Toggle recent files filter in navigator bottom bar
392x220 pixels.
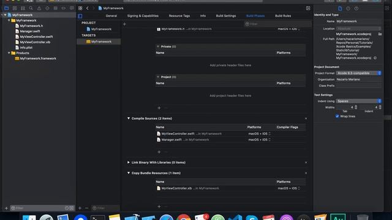(67, 208)
